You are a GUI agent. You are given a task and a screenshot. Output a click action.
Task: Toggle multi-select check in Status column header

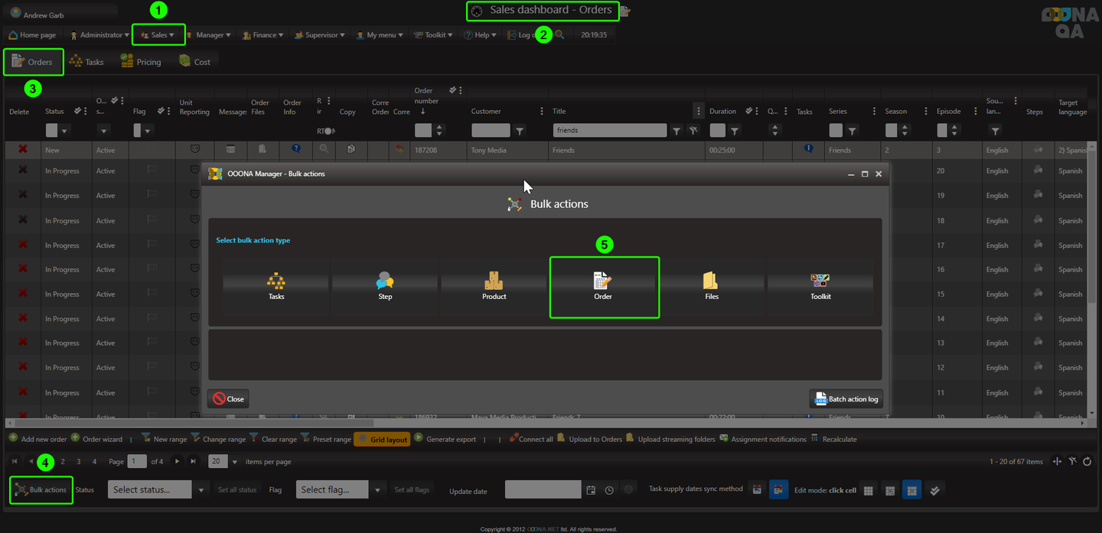point(77,111)
